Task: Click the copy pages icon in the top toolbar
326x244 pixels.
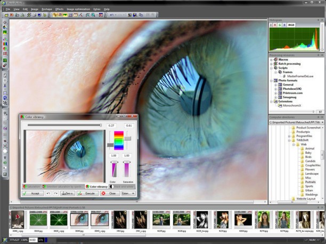Action: 141,15
